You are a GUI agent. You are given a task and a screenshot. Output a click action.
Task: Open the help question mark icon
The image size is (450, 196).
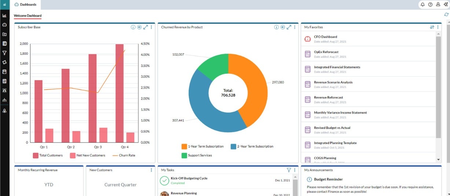(430, 4)
